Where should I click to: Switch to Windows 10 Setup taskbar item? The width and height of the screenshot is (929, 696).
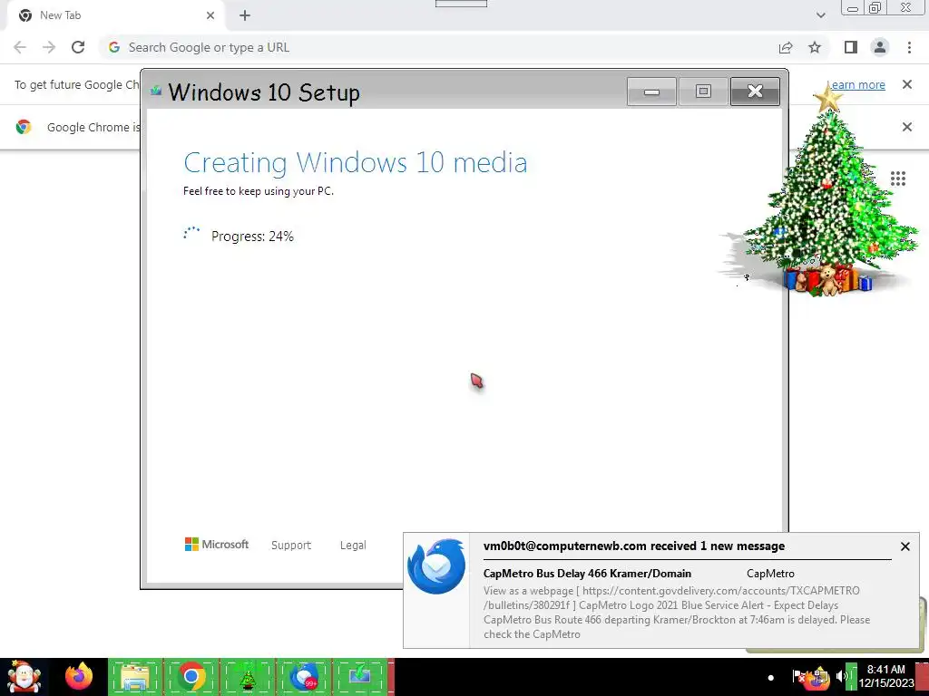tap(359, 677)
